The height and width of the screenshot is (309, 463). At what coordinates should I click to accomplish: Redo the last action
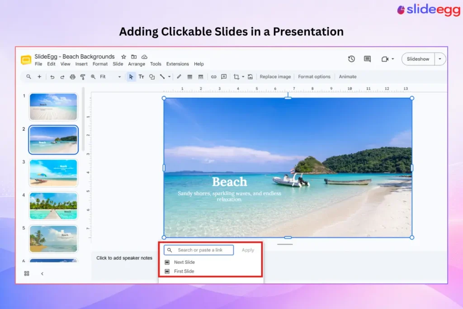click(x=62, y=77)
